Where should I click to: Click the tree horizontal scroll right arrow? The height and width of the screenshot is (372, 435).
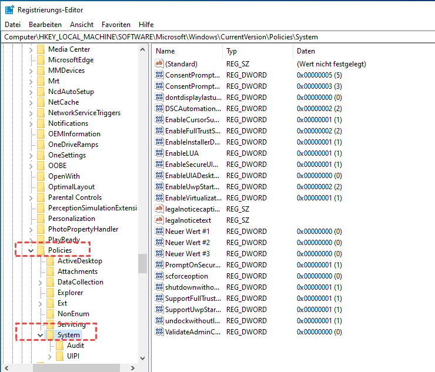click(133, 368)
